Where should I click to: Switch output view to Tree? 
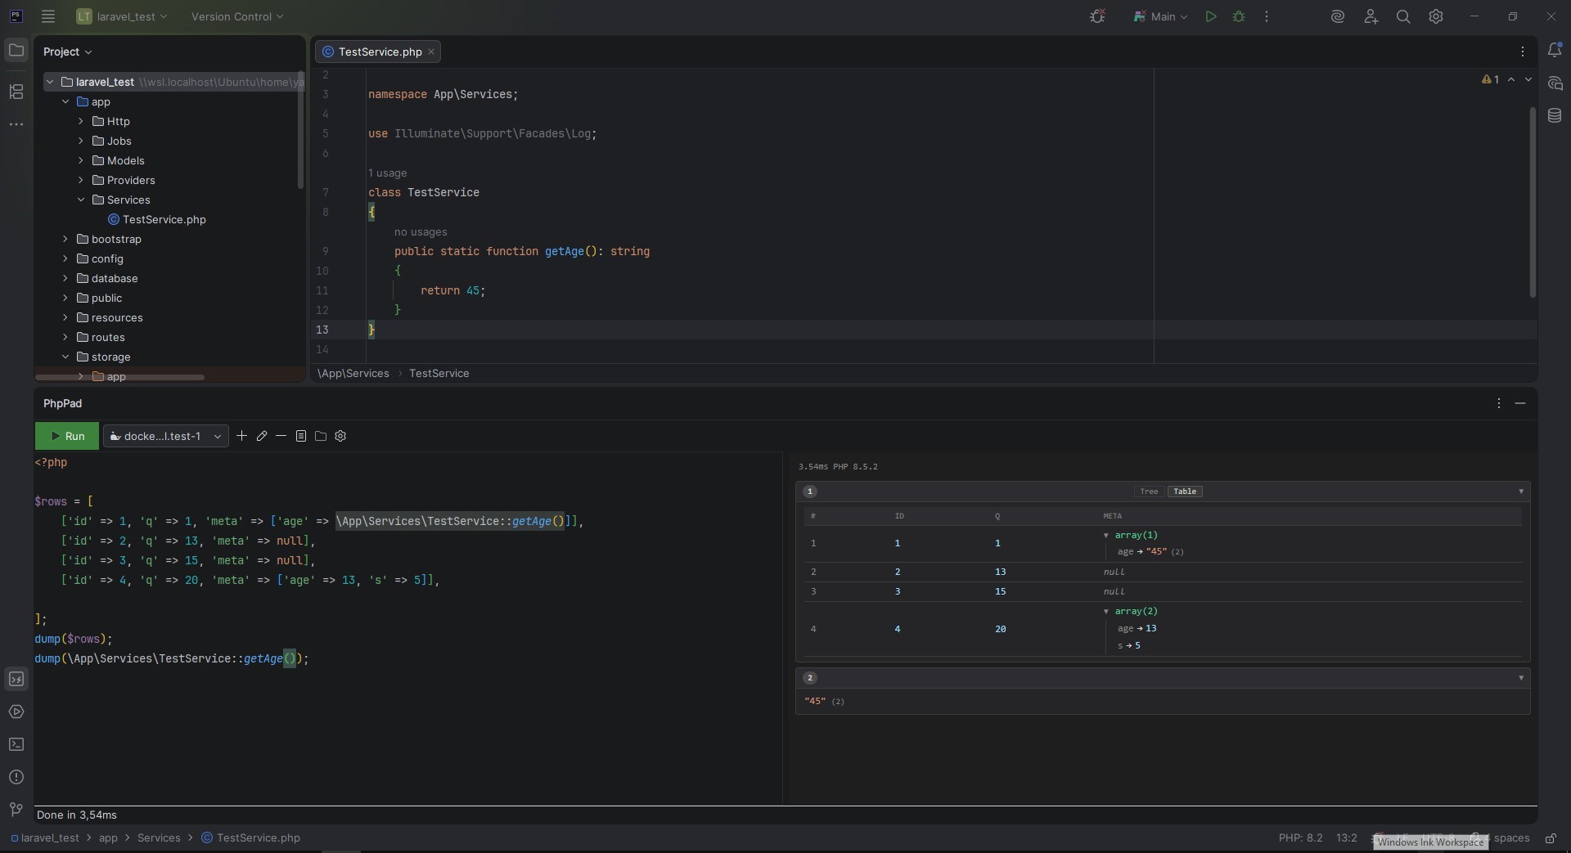point(1149,492)
